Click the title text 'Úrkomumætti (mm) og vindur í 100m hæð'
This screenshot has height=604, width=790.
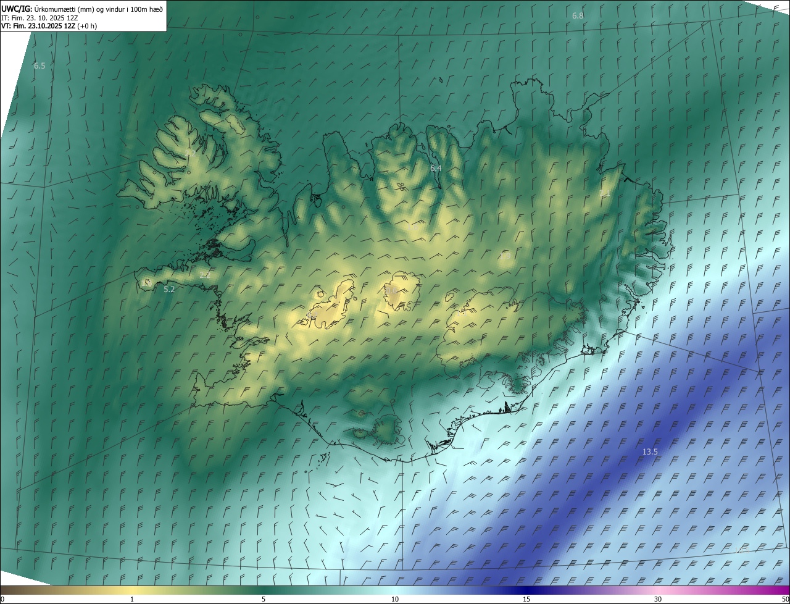99,9
